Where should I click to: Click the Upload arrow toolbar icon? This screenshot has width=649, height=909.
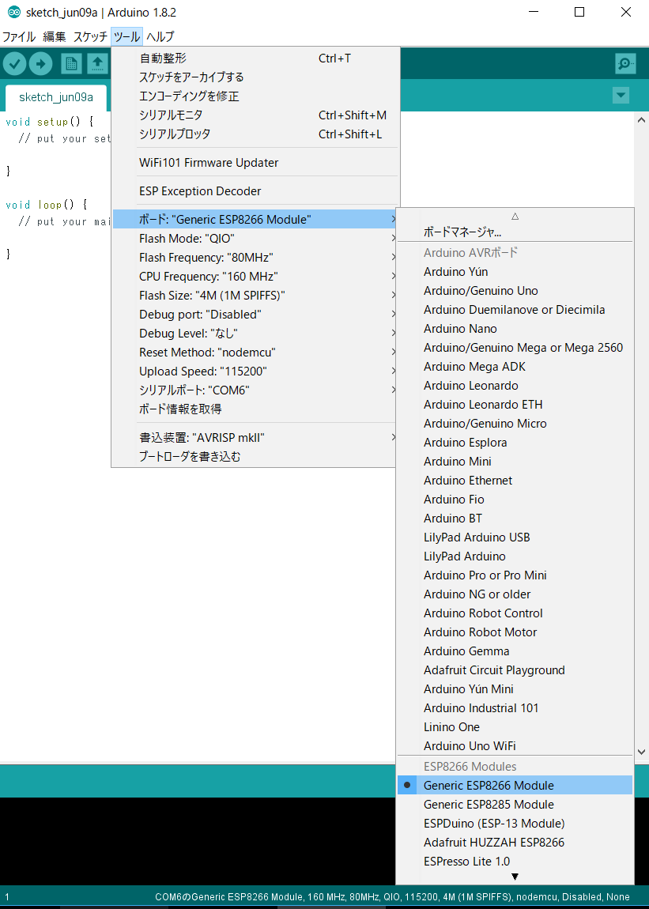coord(40,64)
